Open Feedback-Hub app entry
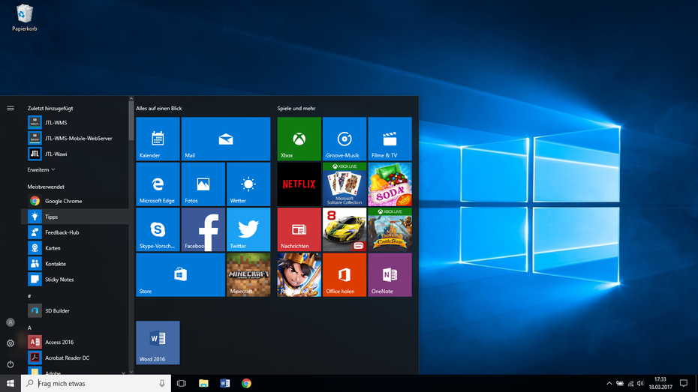698x392 pixels. coord(75,232)
